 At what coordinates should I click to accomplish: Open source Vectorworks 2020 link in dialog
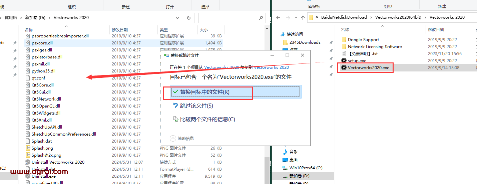click(x=221, y=67)
